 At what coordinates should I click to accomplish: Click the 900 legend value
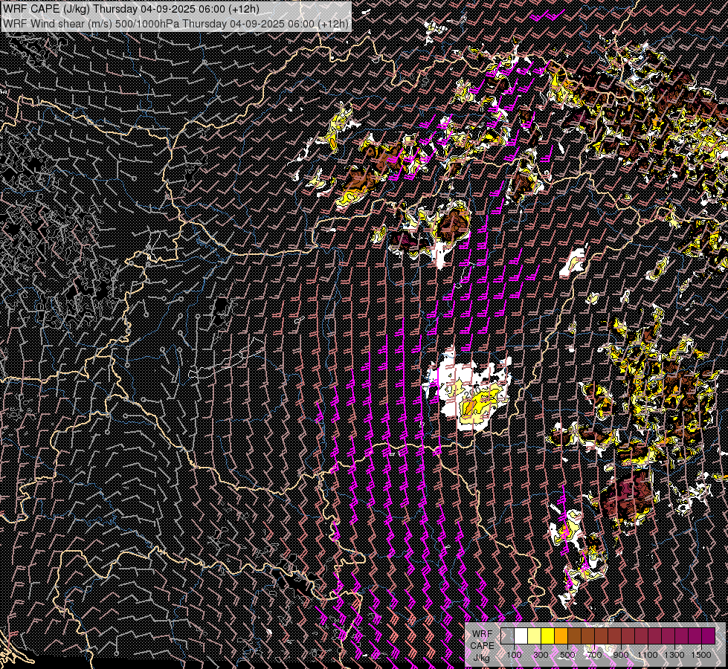tap(621, 655)
